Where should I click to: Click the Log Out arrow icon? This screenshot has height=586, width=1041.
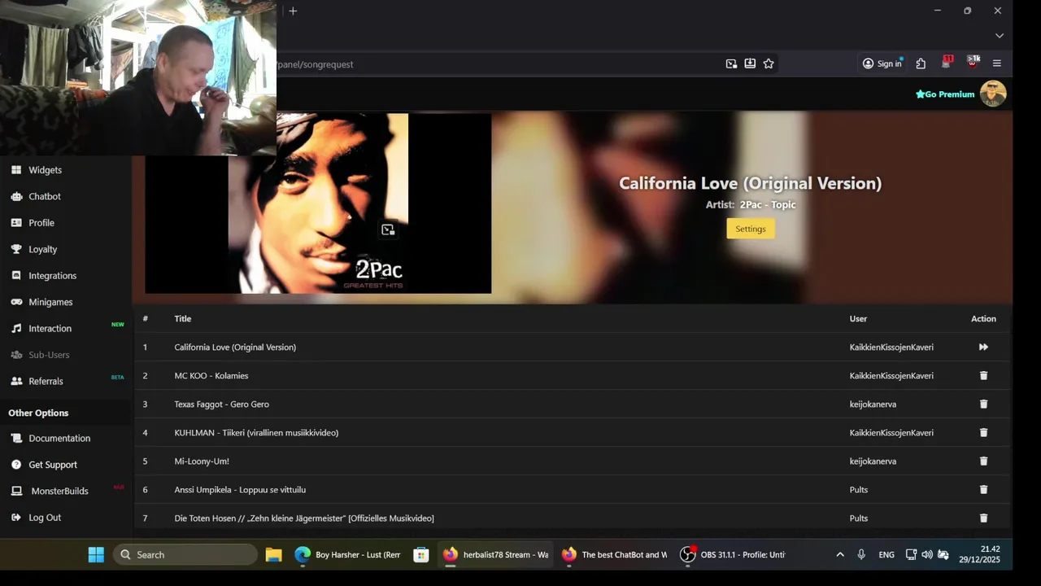16,518
